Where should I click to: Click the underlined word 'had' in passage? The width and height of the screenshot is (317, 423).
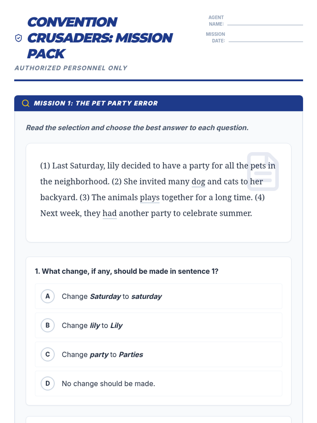[109, 213]
